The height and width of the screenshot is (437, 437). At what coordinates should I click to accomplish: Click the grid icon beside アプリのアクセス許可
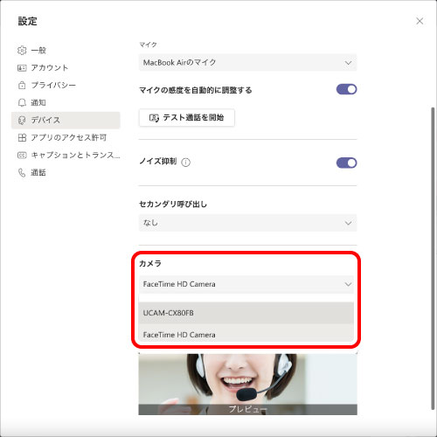(22, 137)
